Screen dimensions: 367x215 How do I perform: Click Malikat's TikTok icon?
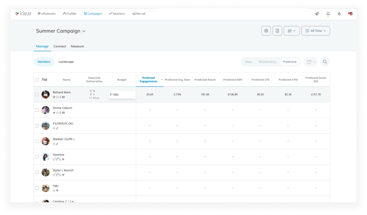pos(57,144)
